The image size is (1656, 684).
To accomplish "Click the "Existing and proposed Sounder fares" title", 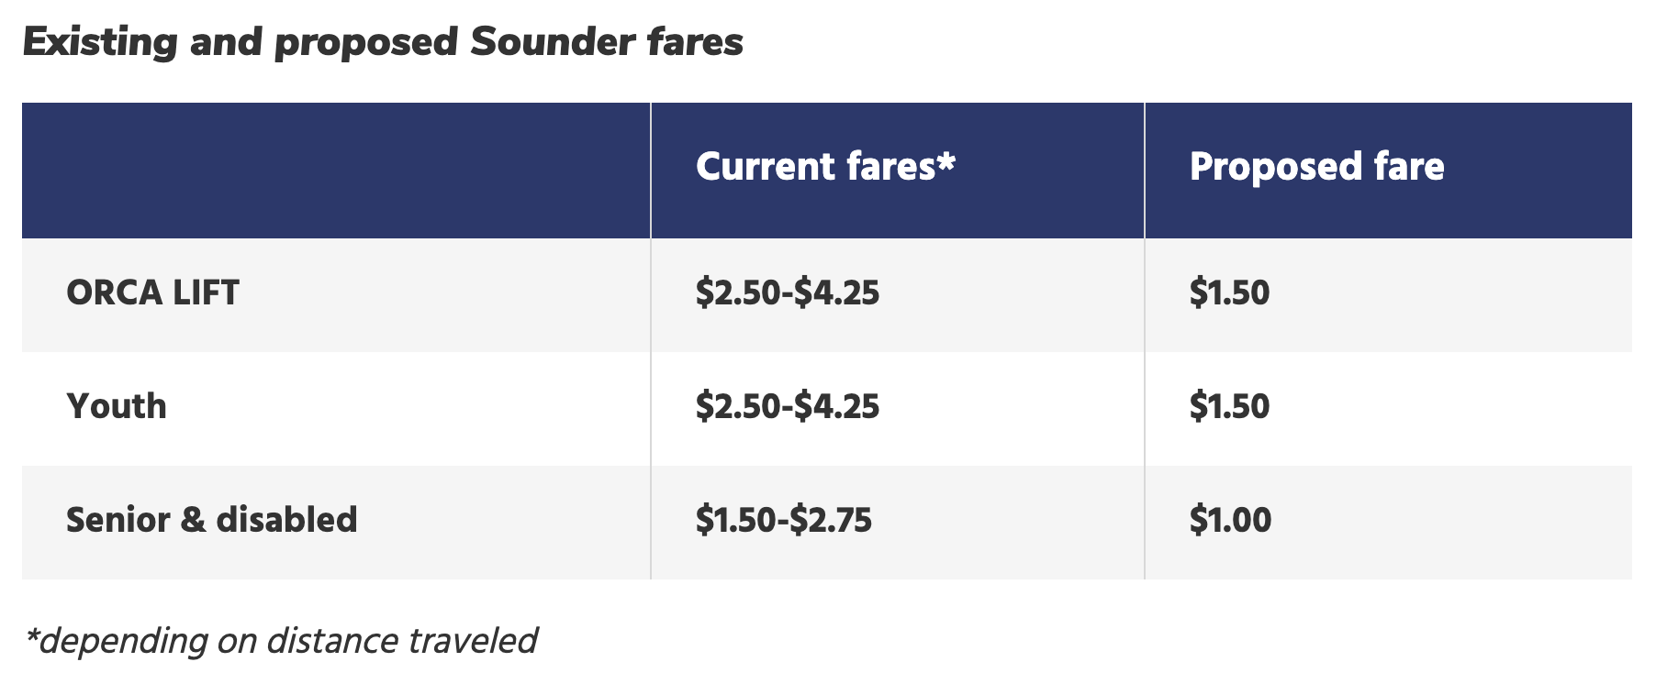I will [x=383, y=42].
